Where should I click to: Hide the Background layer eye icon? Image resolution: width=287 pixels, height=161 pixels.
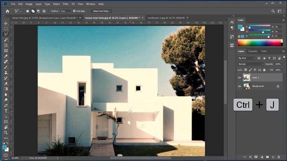pos(239,86)
